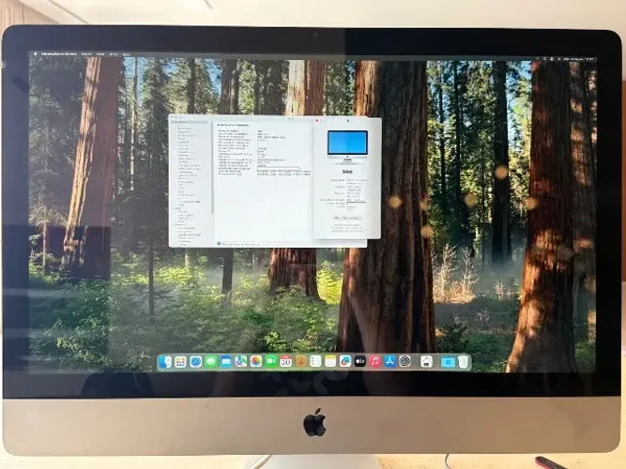This screenshot has height=469, width=626.
Task: Open Control Center in the menu bar
Action: point(552,59)
